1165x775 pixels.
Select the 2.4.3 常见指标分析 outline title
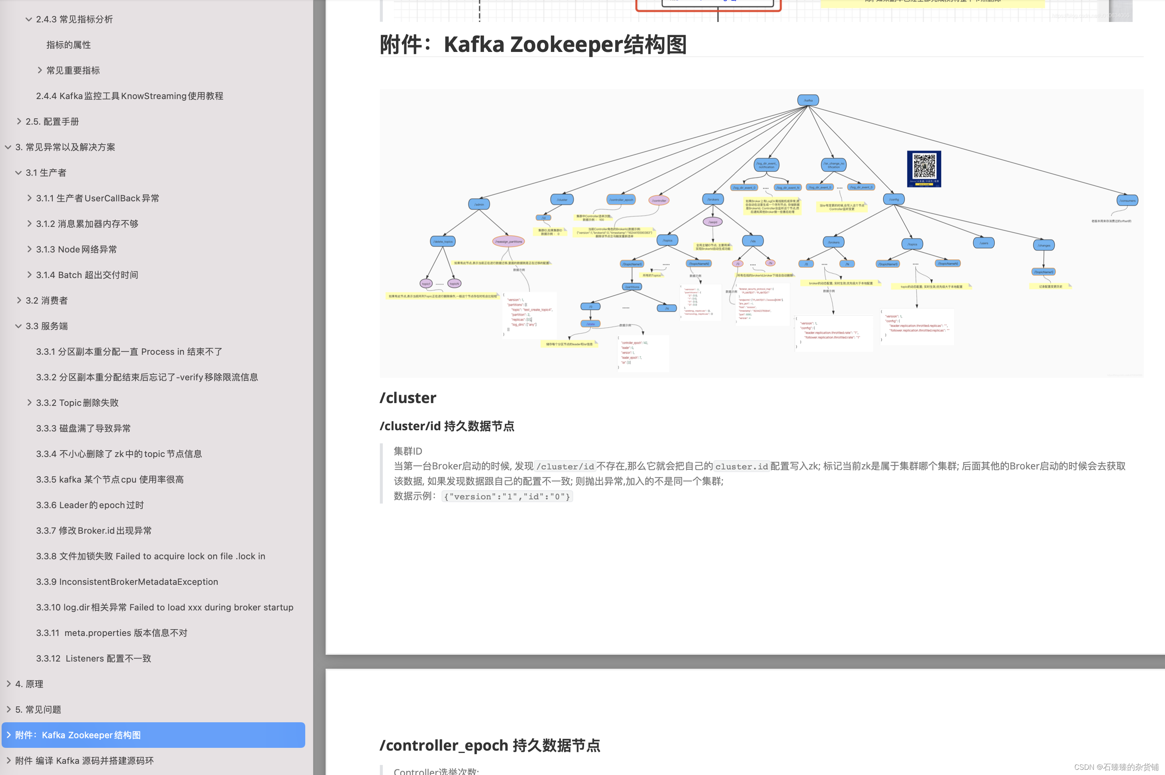click(74, 19)
